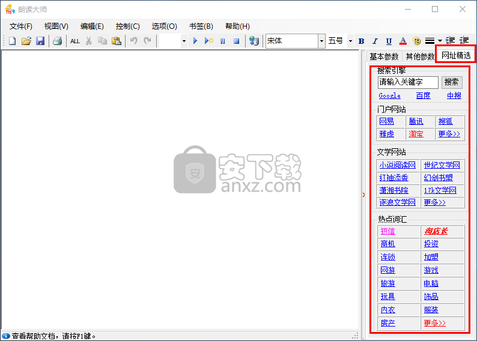This screenshot has width=477, height=341.
Task: Open the 五号 font size dropdown
Action: (x=350, y=41)
